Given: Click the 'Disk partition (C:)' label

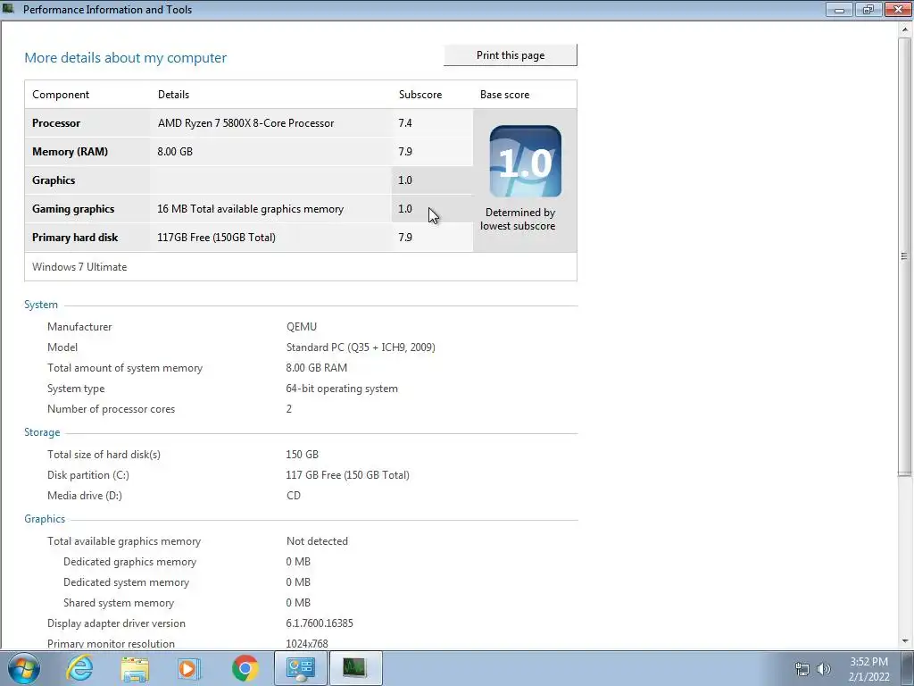Looking at the screenshot, I should point(88,475).
